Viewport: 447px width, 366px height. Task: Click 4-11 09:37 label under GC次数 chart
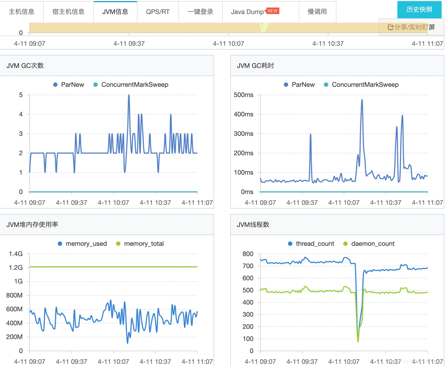tap(71, 203)
